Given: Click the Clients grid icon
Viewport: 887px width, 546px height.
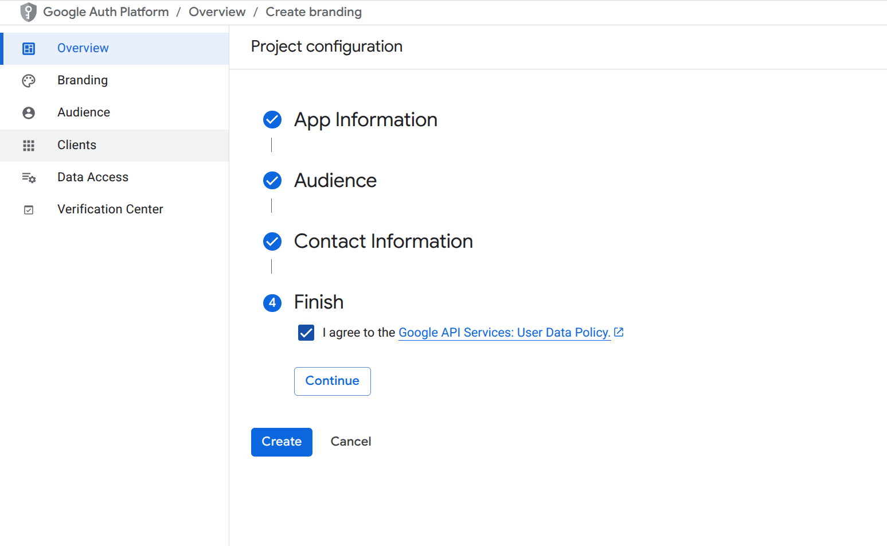Looking at the screenshot, I should [x=29, y=146].
